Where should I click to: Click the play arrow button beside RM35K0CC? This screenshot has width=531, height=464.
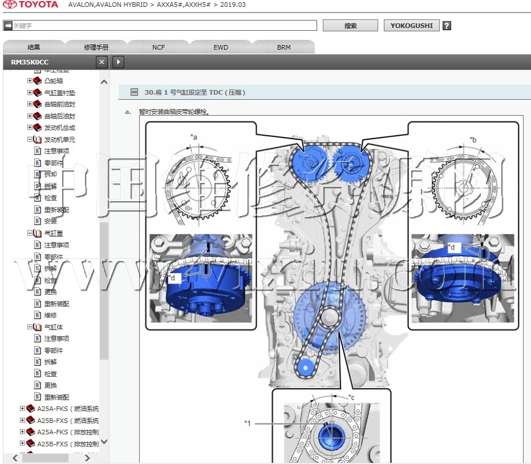coord(118,62)
